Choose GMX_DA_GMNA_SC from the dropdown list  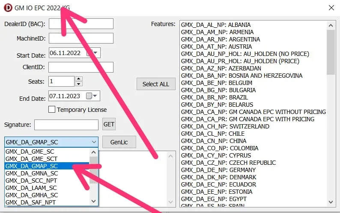pos(47,173)
